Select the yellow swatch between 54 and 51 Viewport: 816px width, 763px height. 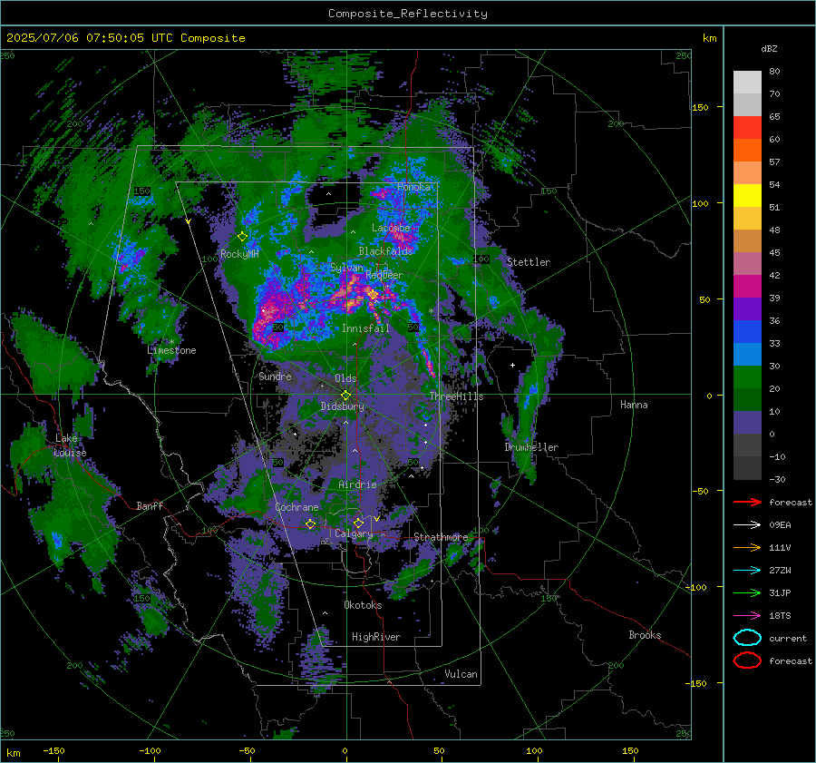(x=747, y=195)
